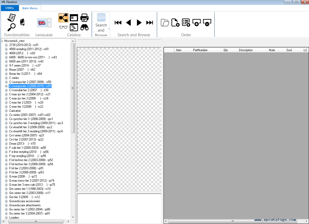The height and width of the screenshot is (224, 309).
Task: Click the magnifying glass in Functionalities
Action: tap(12, 27)
